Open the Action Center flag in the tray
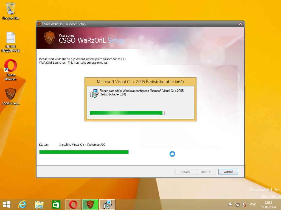281x210 pixels. point(231,205)
